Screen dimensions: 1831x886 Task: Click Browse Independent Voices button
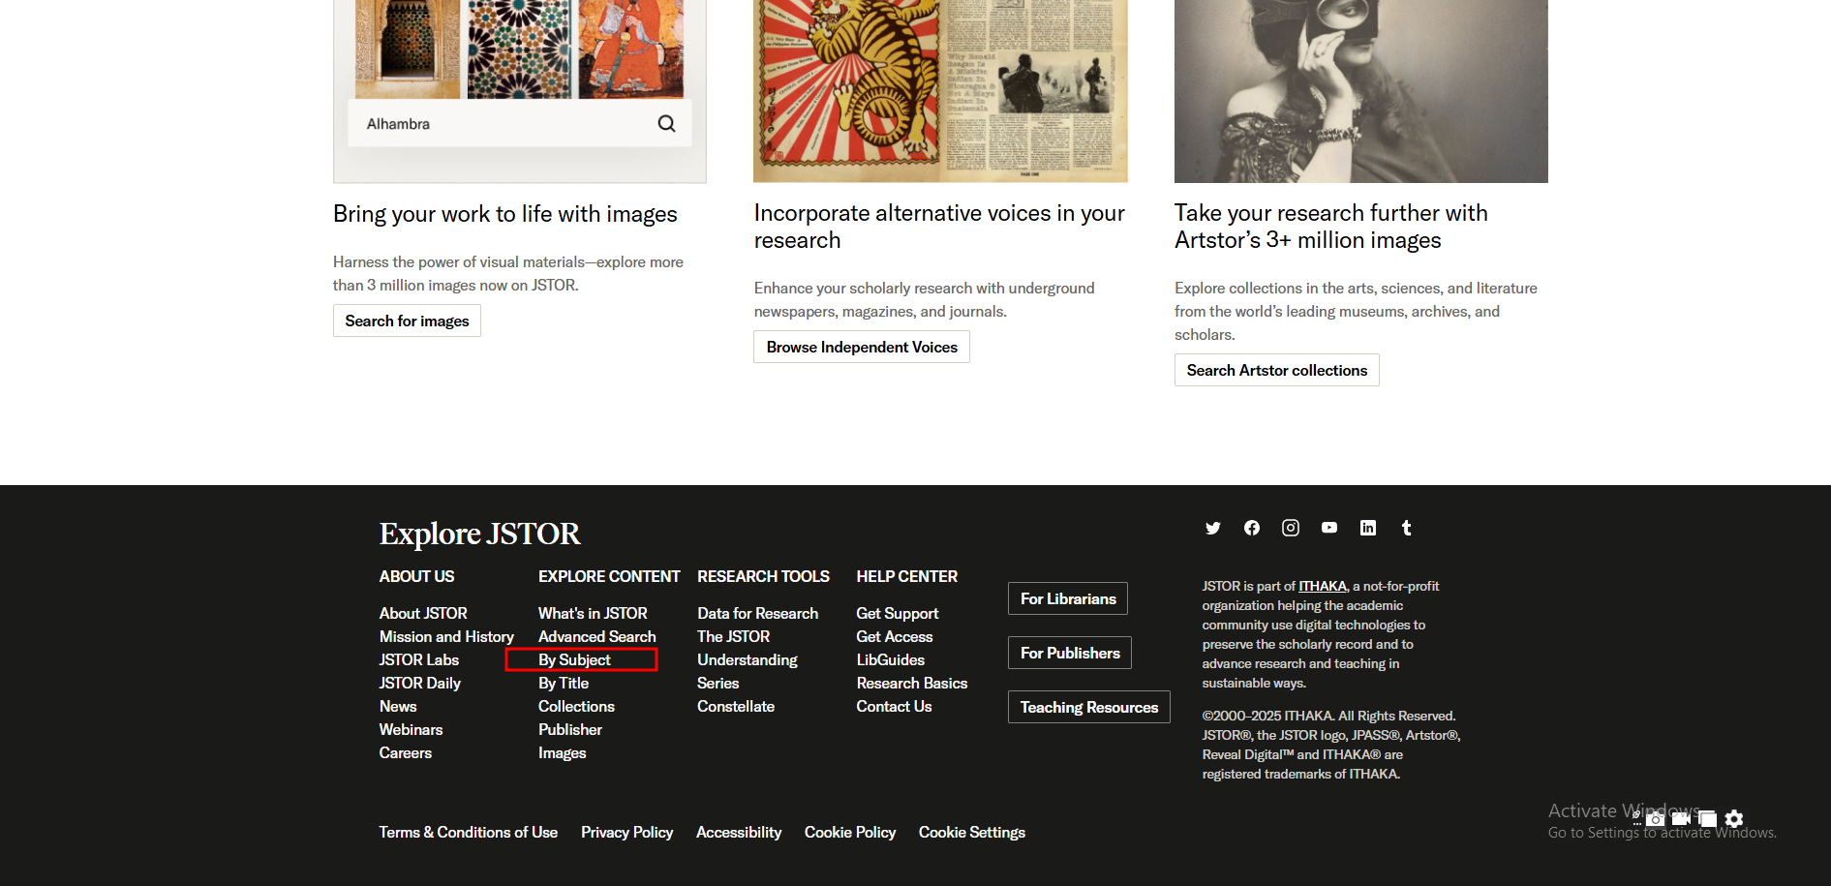[862, 348]
